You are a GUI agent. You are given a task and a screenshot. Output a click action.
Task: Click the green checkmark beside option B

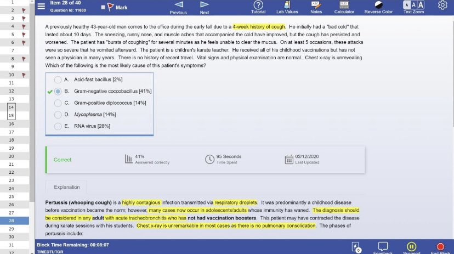click(x=50, y=92)
